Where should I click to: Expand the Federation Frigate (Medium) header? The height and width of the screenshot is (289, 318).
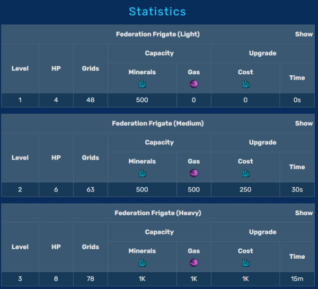click(x=157, y=123)
